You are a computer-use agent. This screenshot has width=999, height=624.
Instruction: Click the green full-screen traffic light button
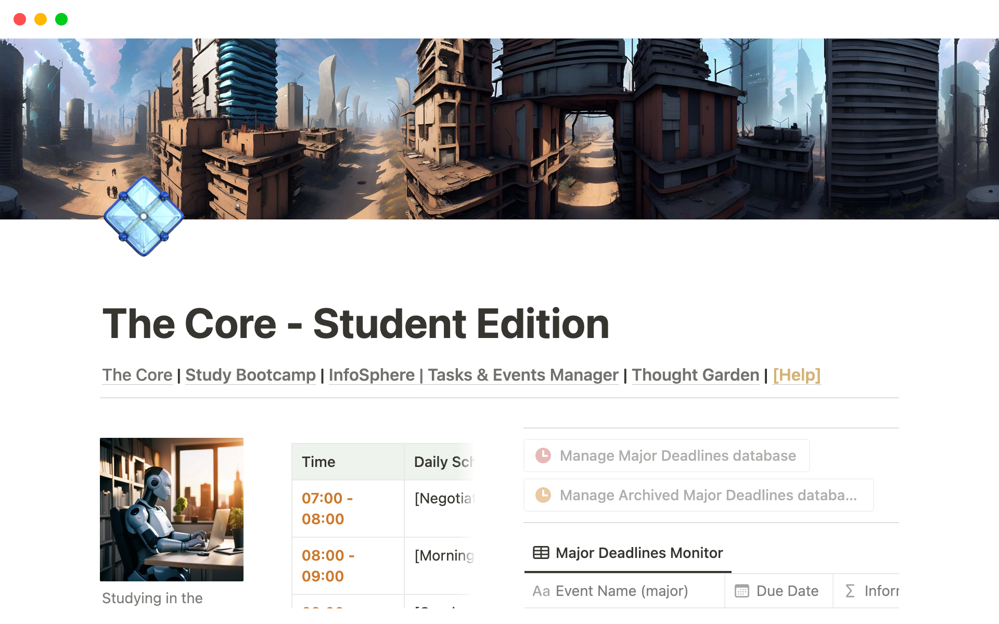tap(61, 19)
